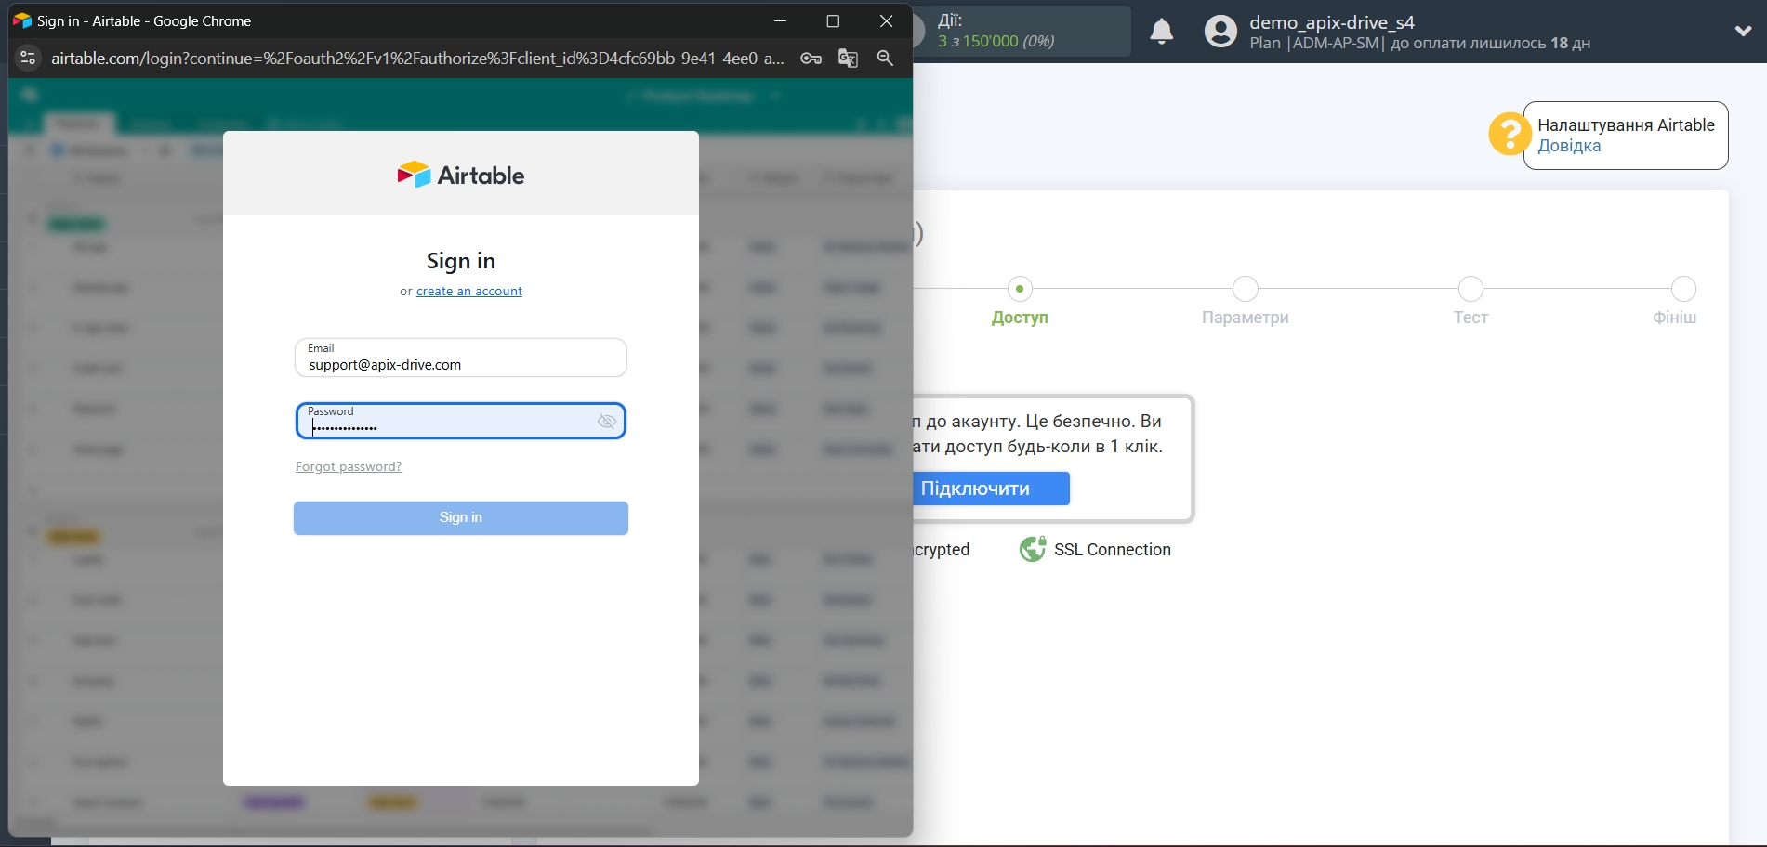Select the Chrome address bar URL
The image size is (1767, 847).
click(x=417, y=59)
